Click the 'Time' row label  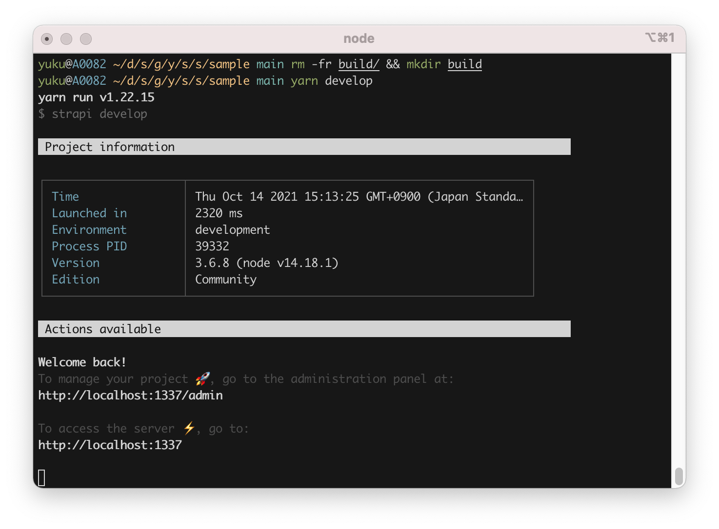pyautogui.click(x=65, y=197)
